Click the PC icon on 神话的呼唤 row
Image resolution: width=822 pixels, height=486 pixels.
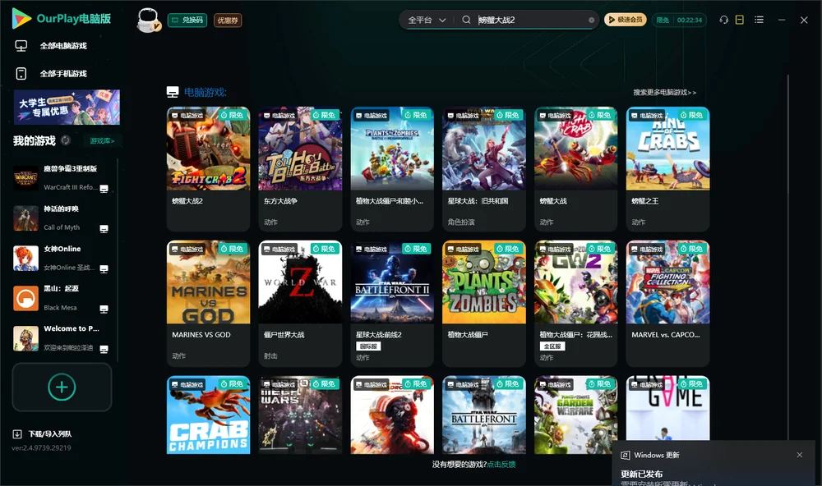pos(104,229)
